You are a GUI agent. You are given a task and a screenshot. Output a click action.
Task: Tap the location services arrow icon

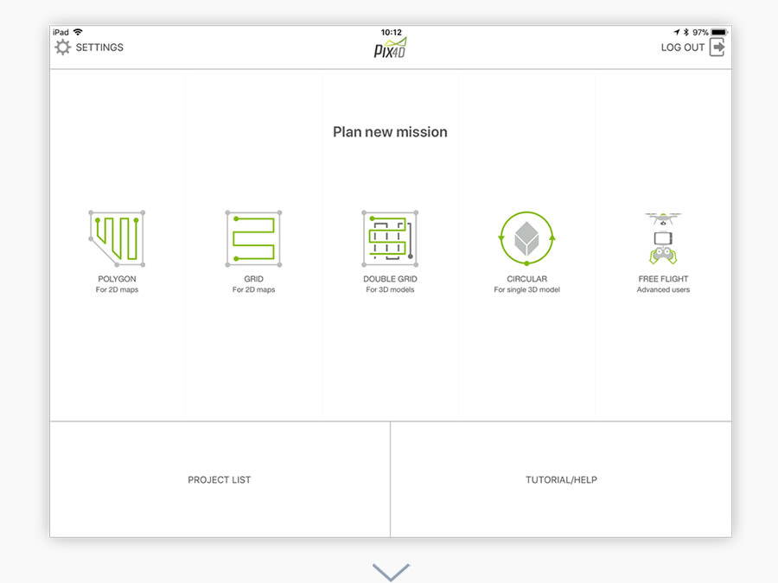click(676, 32)
